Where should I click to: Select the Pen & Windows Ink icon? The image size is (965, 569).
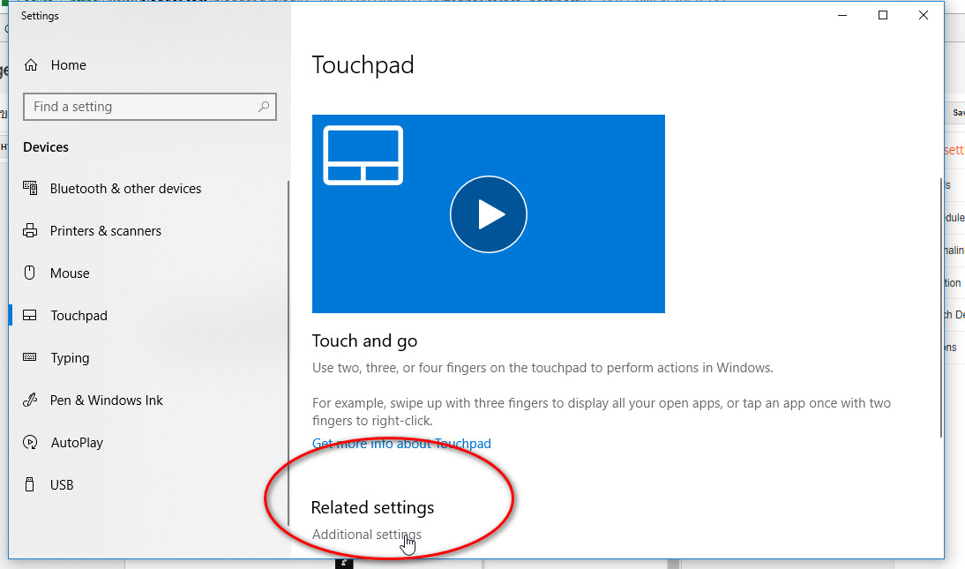tap(31, 400)
